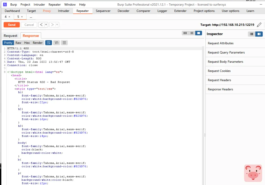Open the response viewer hamburger menu
Image resolution: width=265 pixels, height=185 pixels.
coord(64,43)
